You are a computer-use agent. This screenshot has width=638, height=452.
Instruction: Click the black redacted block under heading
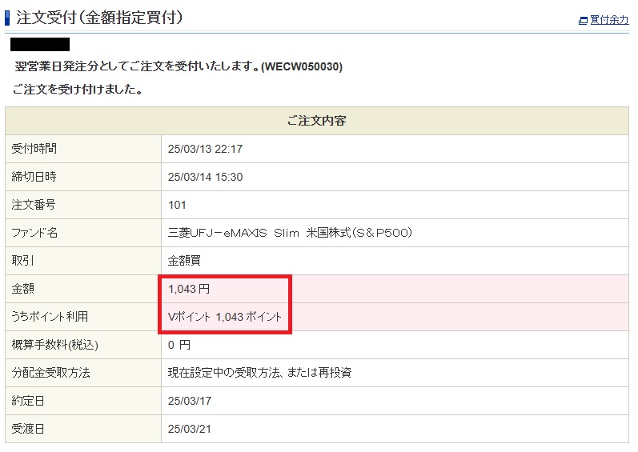(x=40, y=44)
